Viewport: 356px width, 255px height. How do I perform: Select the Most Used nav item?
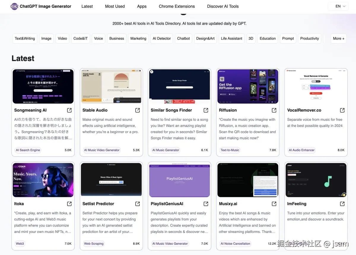tap(115, 6)
